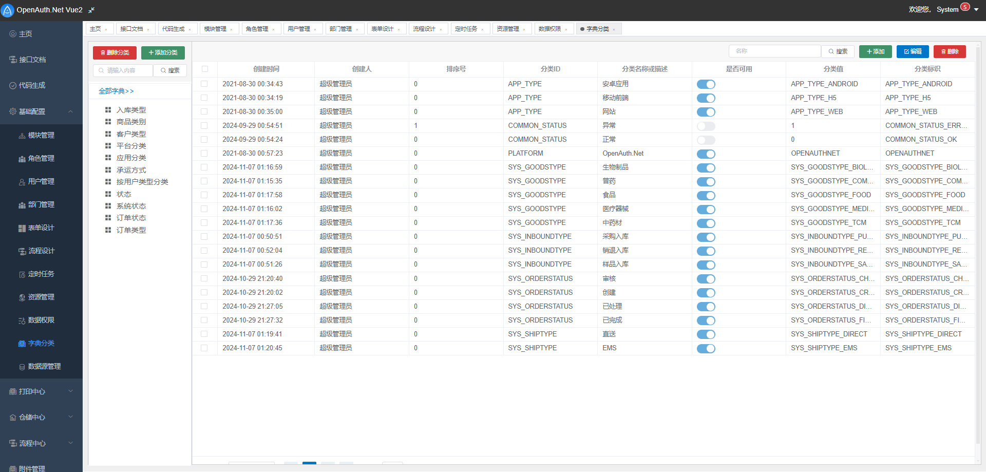
Task: Check the row checkbox for APP_TYPE_WEB
Action: (x=204, y=111)
